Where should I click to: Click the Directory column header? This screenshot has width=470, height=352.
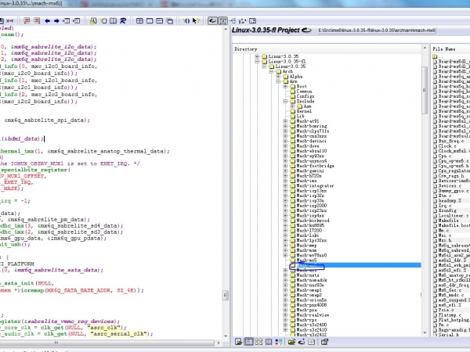click(x=246, y=48)
